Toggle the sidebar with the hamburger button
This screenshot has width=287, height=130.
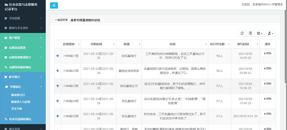[54, 5]
